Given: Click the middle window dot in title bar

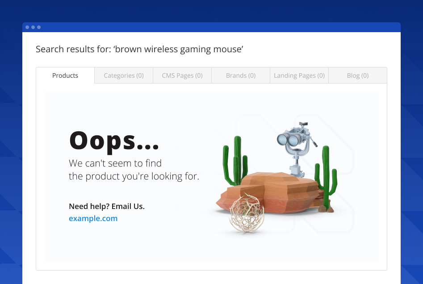Looking at the screenshot, I should click(33, 27).
